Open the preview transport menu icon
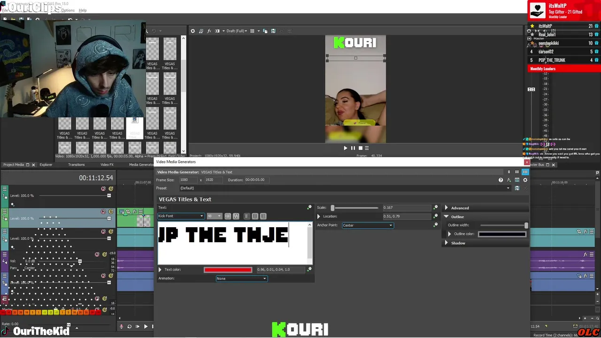The image size is (601, 338). click(367, 148)
